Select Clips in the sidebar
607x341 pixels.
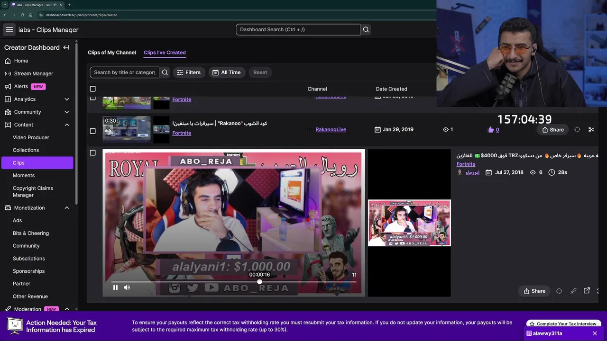point(37,162)
